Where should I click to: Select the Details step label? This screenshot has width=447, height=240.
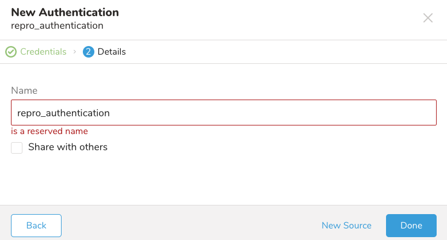[112, 52]
